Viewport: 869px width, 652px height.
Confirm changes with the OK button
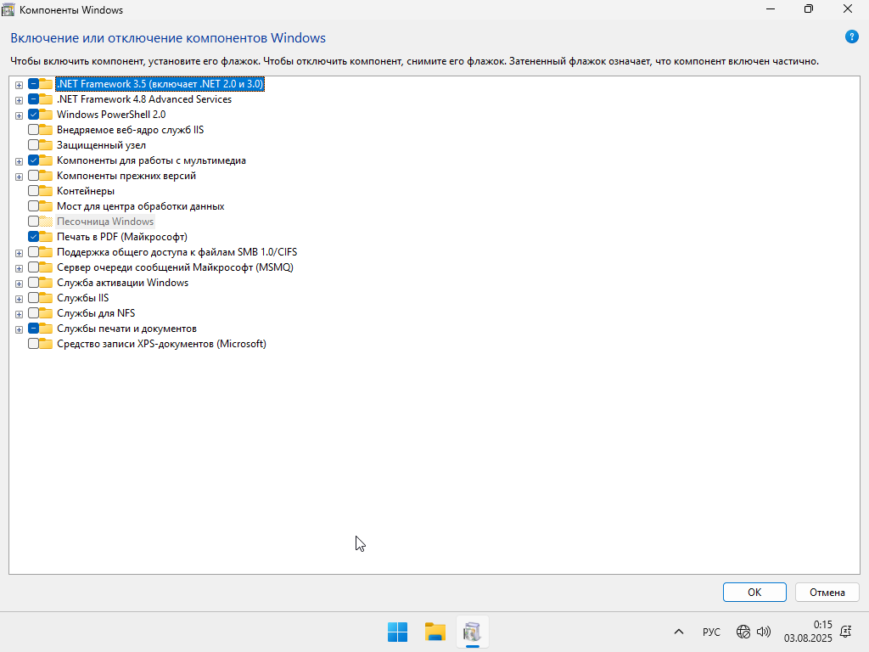[x=754, y=592]
